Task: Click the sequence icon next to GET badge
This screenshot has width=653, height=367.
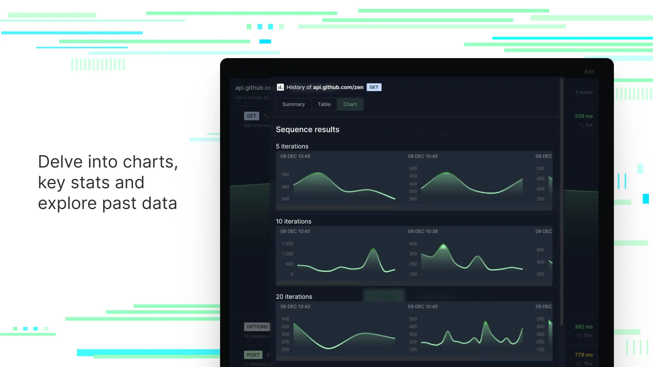Action: (266, 116)
